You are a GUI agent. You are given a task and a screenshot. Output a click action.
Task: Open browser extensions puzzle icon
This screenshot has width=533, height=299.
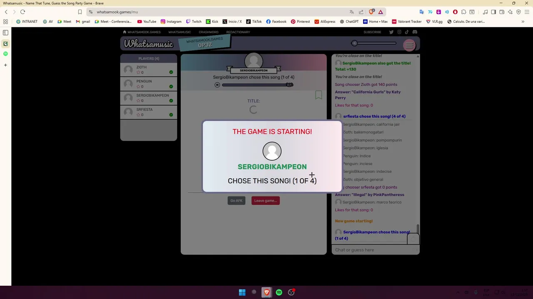[463, 12]
